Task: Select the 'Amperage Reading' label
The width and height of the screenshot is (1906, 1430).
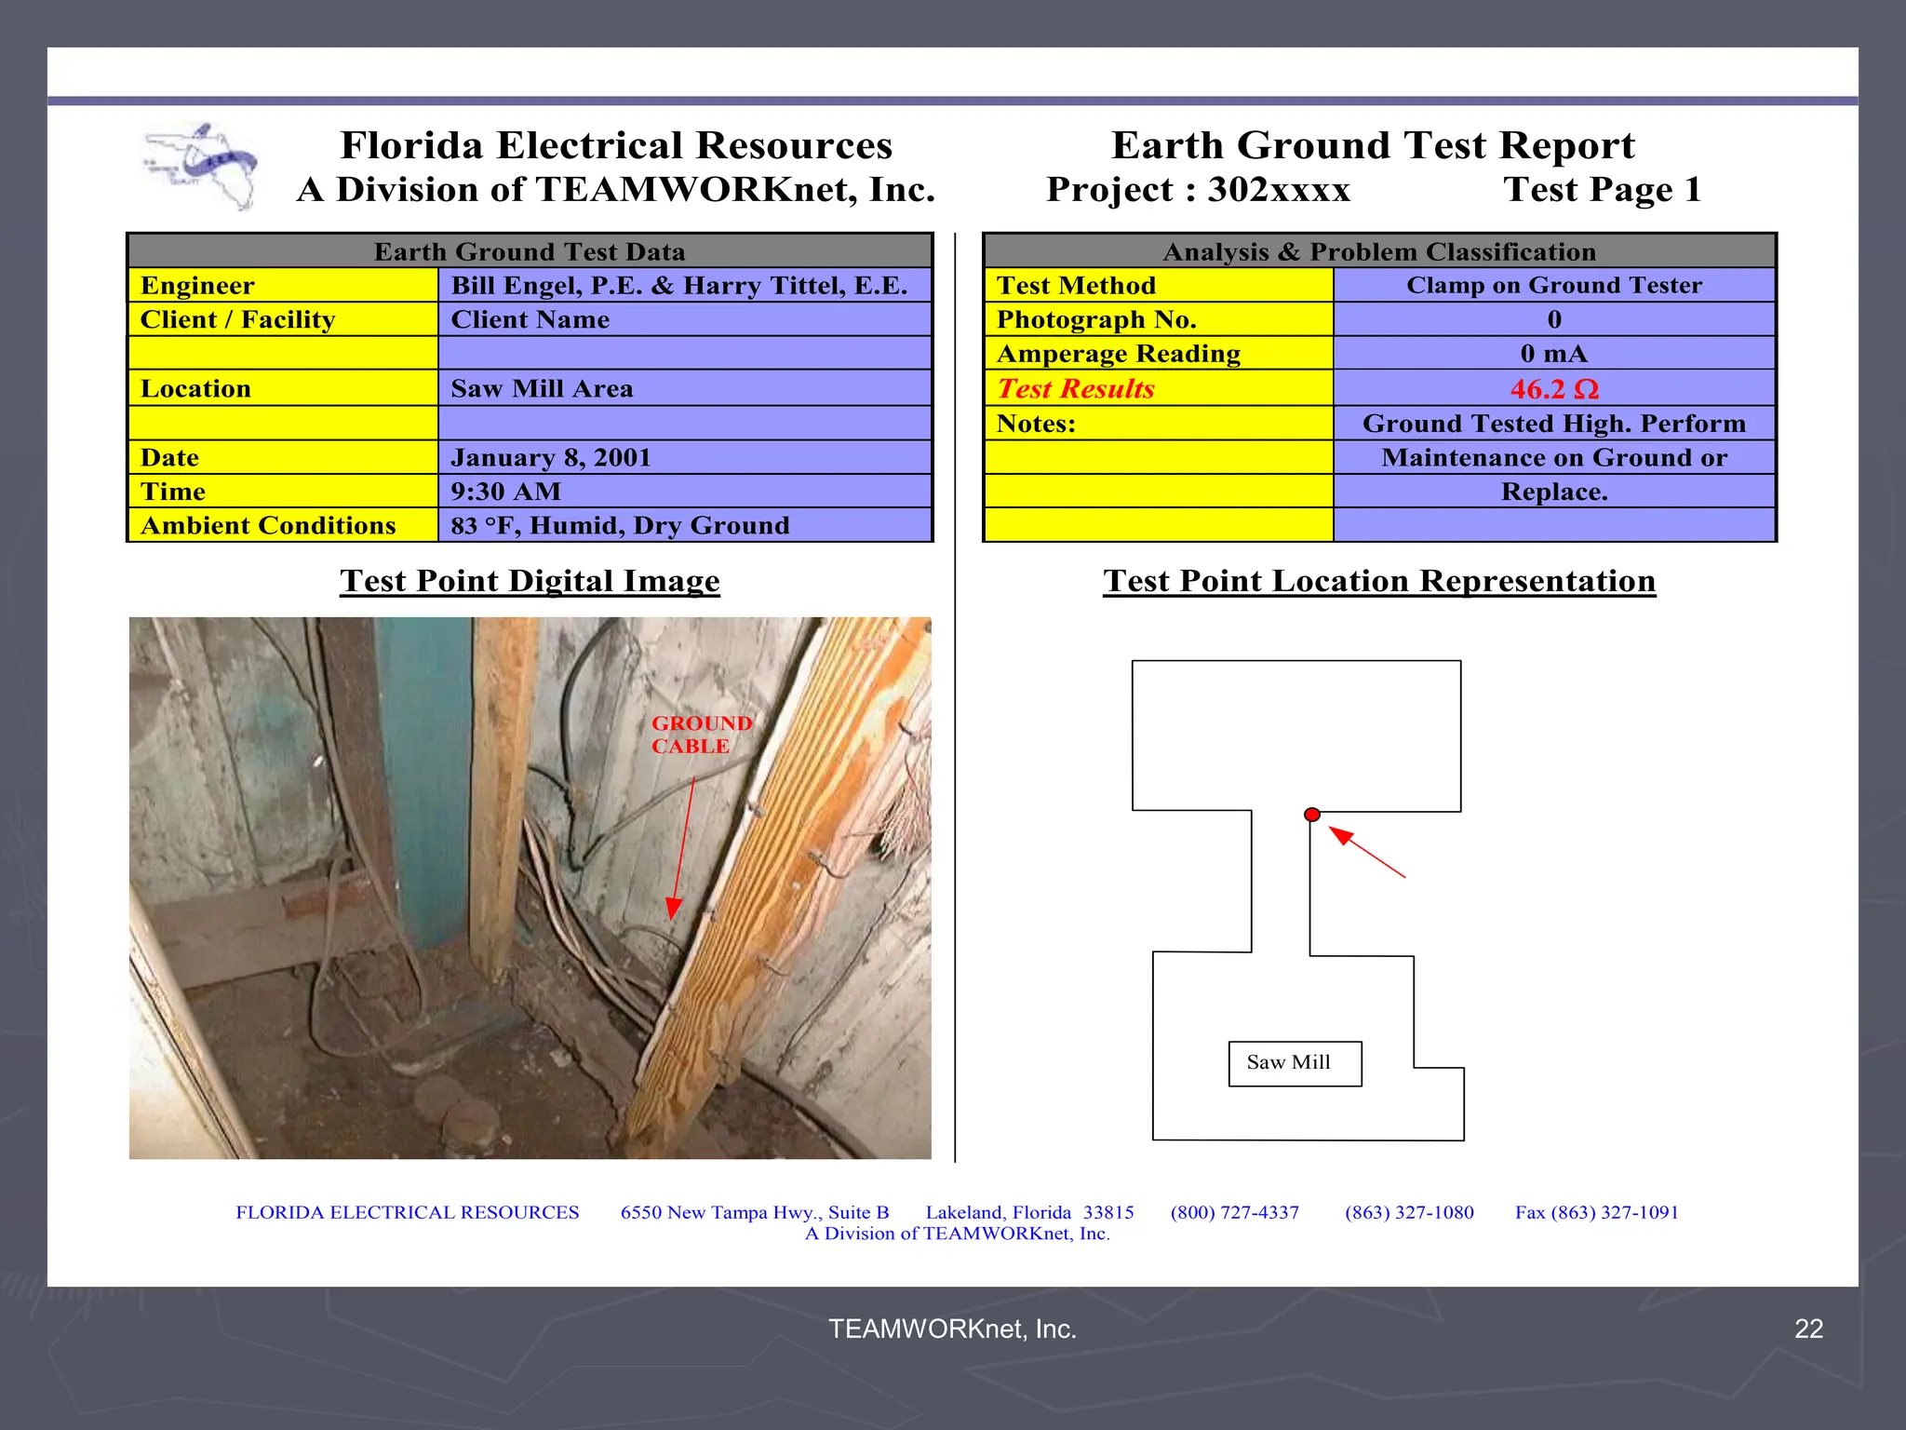Action: coord(1159,354)
